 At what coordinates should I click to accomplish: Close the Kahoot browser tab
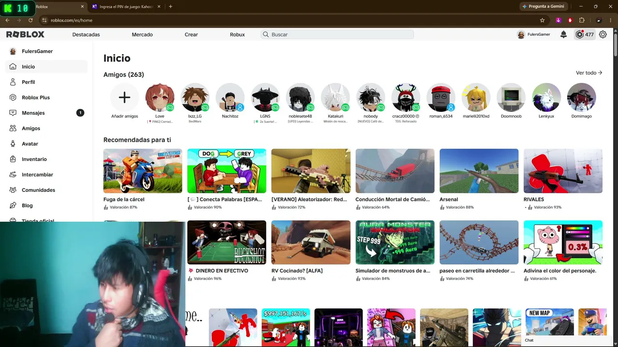point(158,7)
